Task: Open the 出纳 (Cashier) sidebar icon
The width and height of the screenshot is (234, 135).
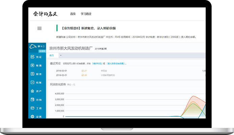Action: 33,100
